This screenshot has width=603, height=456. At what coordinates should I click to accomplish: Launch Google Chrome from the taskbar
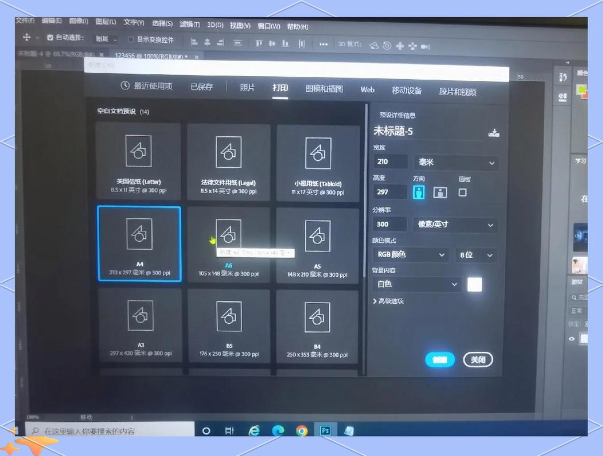coord(302,430)
